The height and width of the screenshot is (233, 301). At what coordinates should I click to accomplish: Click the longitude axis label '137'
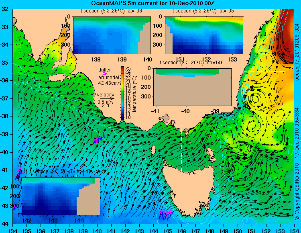pos(55,231)
